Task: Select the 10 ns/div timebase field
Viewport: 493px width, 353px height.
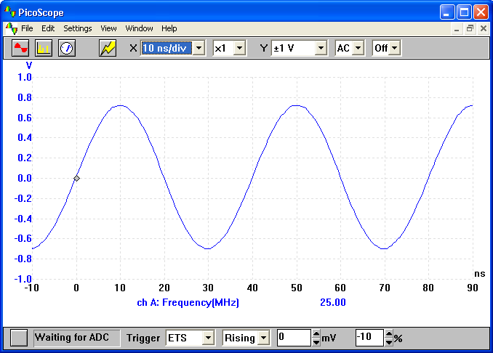Action: (167, 48)
